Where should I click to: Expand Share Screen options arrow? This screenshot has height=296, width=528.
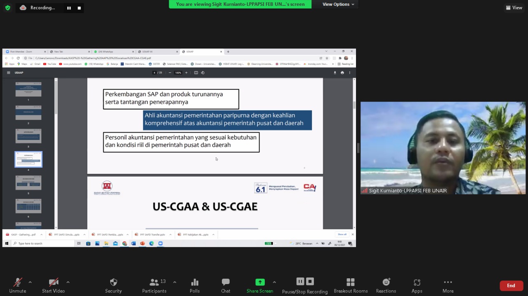click(x=274, y=282)
